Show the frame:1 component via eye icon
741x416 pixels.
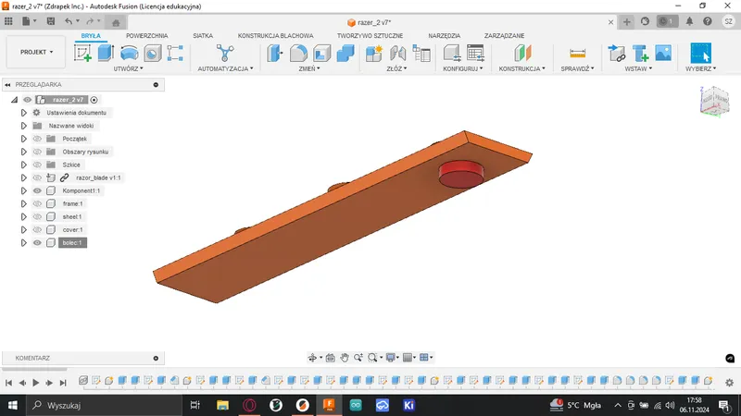38,203
